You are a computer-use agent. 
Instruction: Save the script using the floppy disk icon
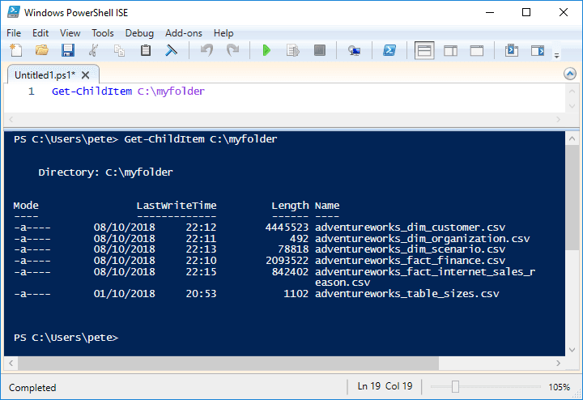[68, 50]
